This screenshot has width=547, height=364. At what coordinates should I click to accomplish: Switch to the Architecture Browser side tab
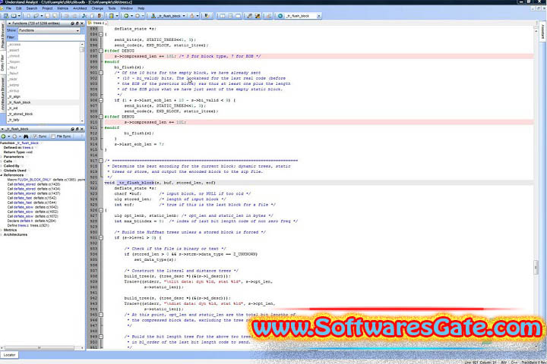tap(2, 94)
